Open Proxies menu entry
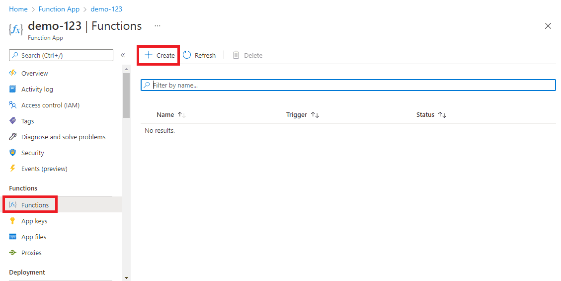 tap(31, 253)
